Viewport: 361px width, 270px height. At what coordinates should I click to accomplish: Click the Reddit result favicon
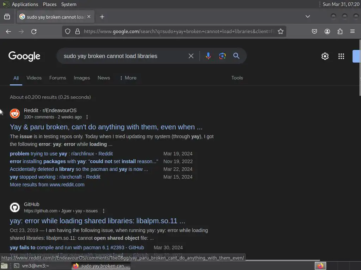tap(15, 114)
